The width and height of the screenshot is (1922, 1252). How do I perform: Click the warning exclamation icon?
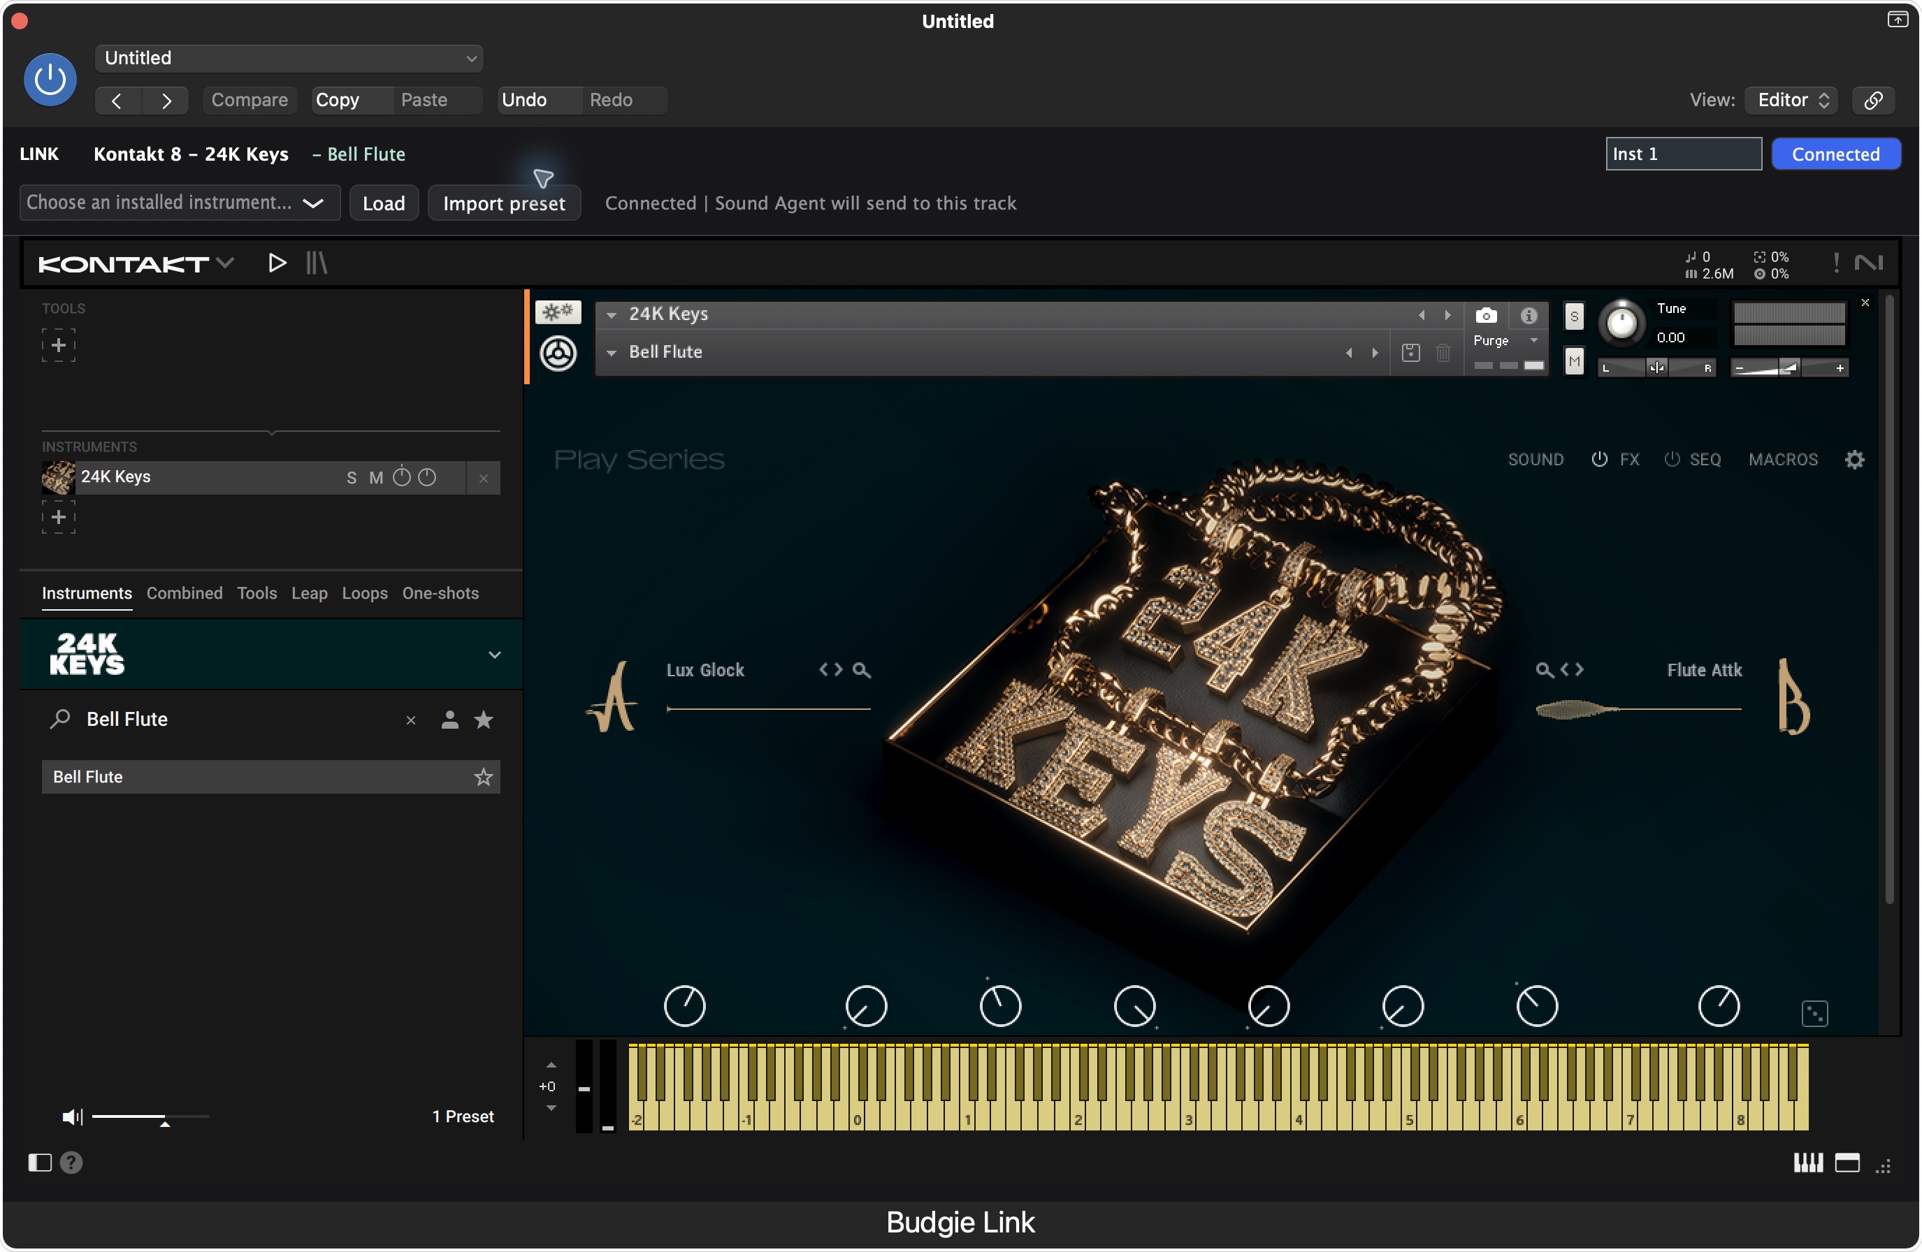click(x=1837, y=263)
